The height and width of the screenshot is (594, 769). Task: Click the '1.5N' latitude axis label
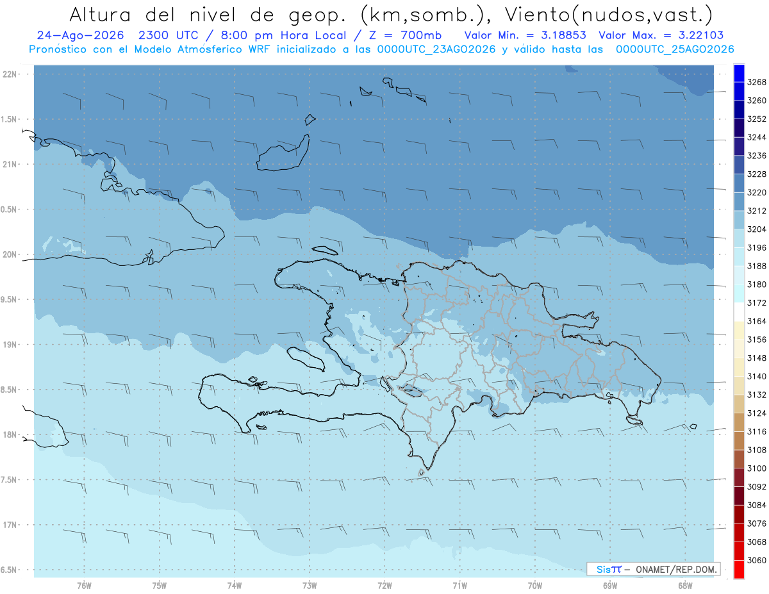point(9,119)
